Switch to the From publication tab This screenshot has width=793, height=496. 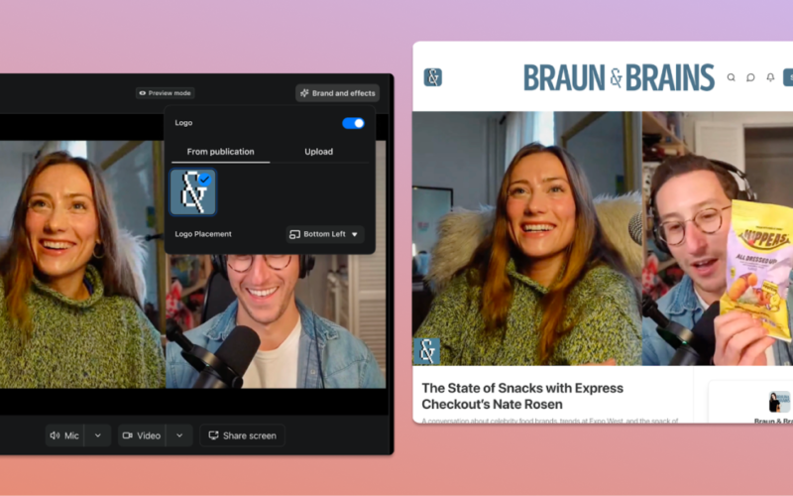[220, 152]
